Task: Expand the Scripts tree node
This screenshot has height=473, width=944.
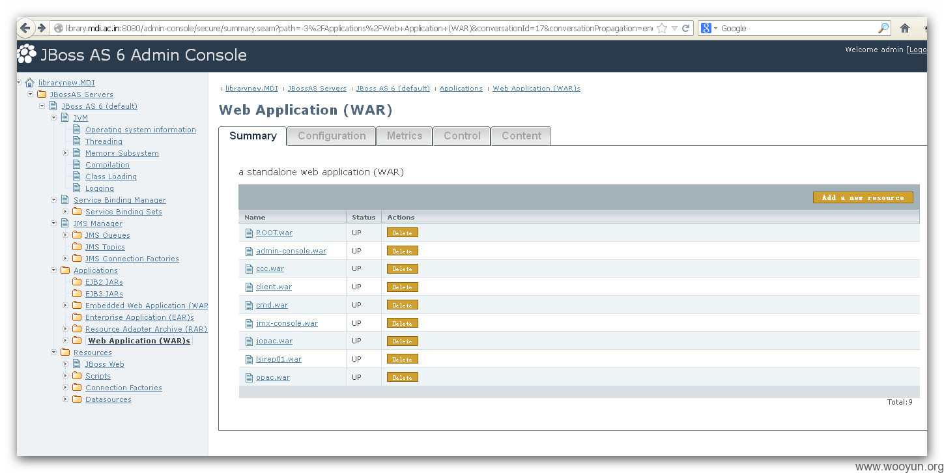Action: click(66, 376)
